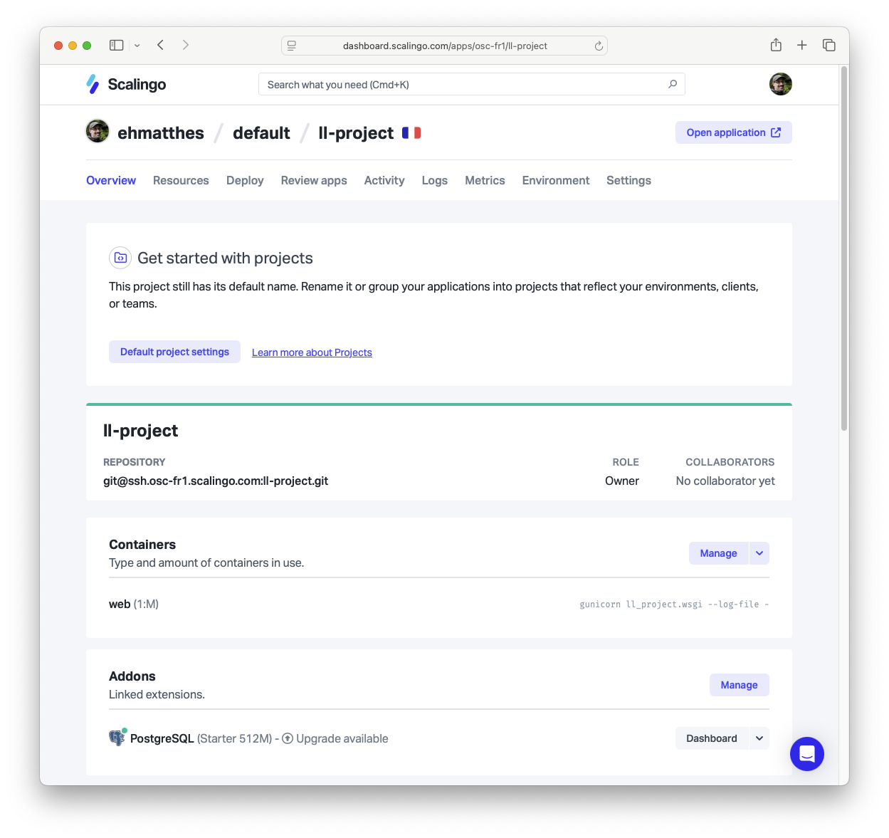Click the Safari share icon

click(x=776, y=45)
